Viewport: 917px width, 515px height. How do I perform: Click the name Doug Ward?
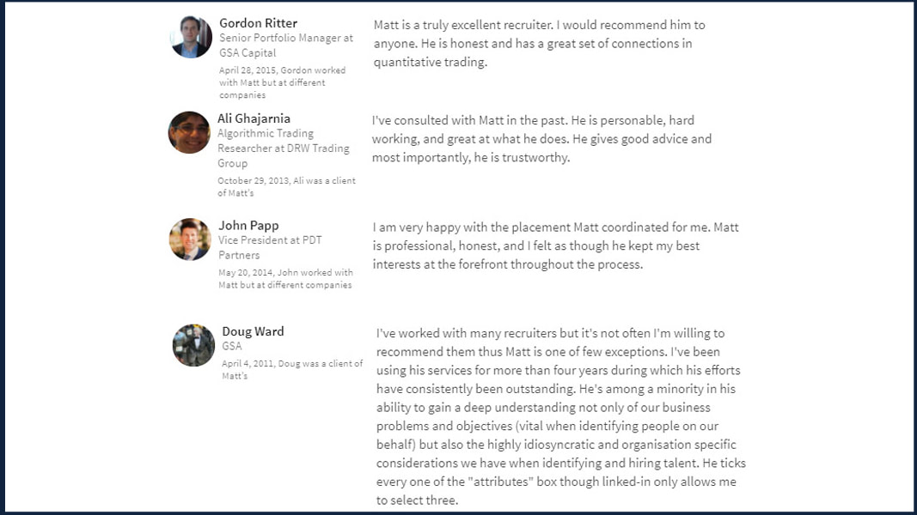tap(253, 331)
